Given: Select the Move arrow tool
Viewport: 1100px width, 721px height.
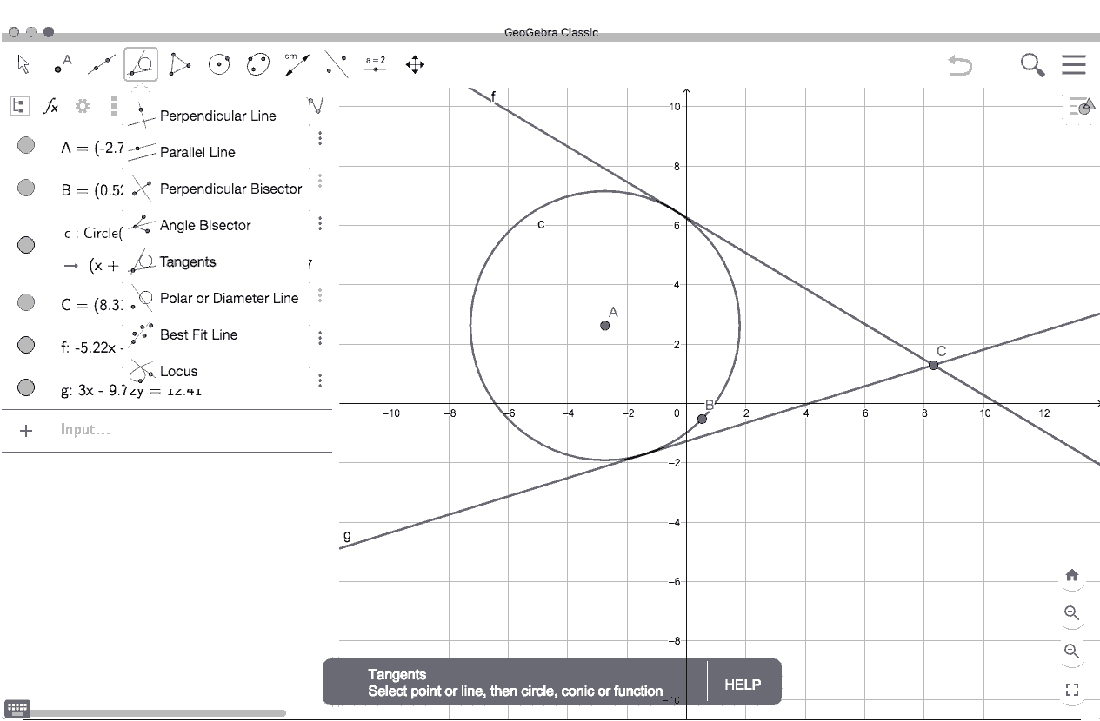Looking at the screenshot, I should (x=23, y=64).
